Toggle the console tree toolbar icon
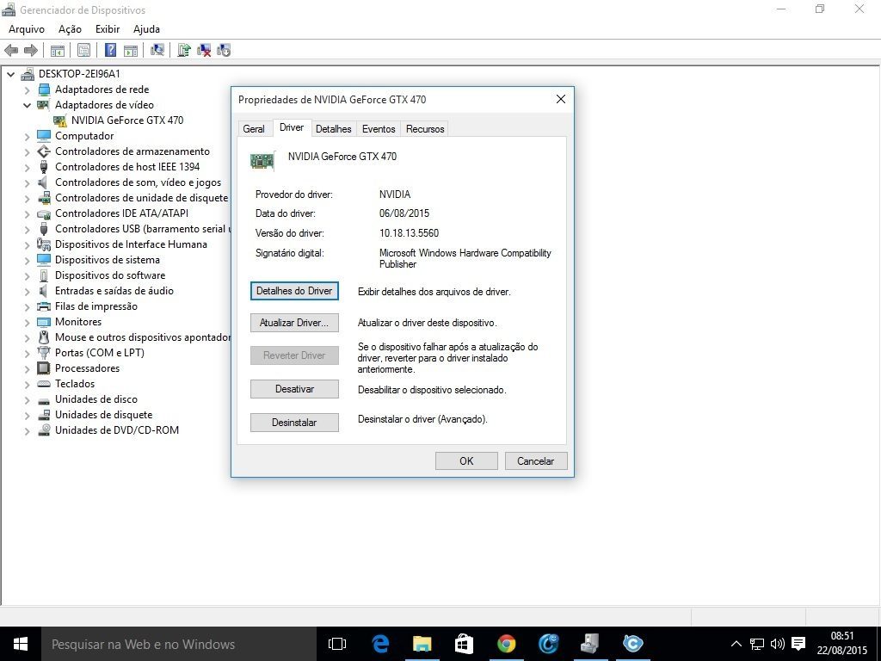The image size is (881, 661). pyautogui.click(x=58, y=50)
